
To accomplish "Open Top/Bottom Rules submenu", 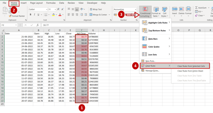I will click(155, 31).
